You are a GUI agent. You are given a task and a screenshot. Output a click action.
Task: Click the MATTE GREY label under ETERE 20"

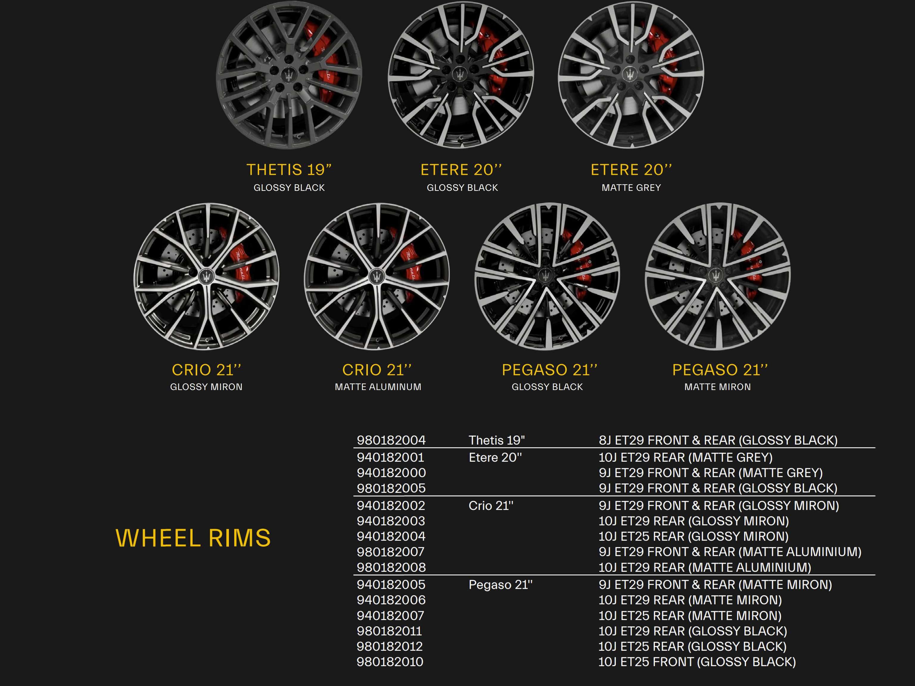coord(631,188)
